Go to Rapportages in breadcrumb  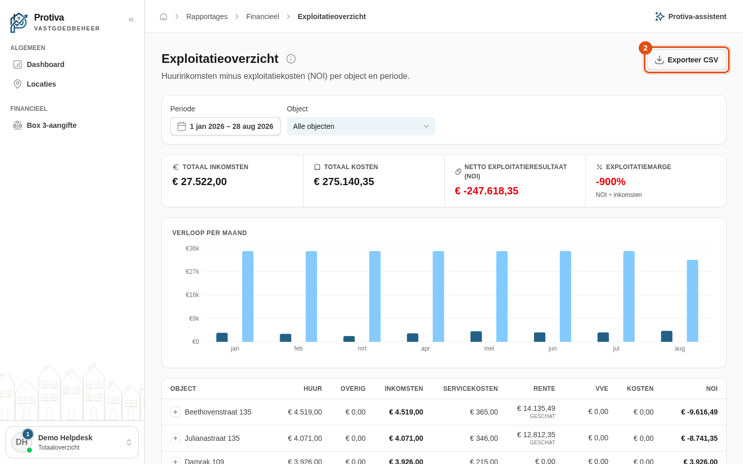207,16
